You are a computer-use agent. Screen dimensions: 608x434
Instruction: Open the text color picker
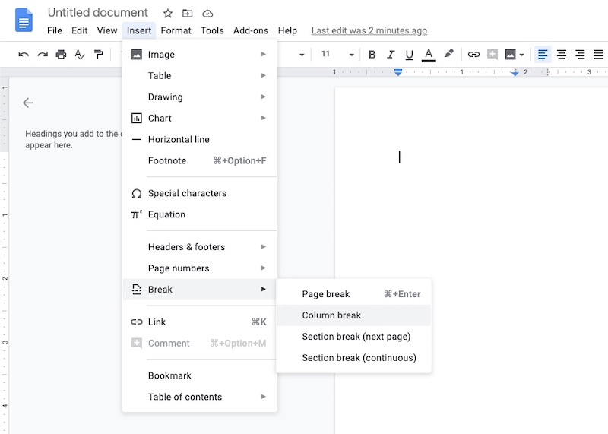[x=429, y=55]
